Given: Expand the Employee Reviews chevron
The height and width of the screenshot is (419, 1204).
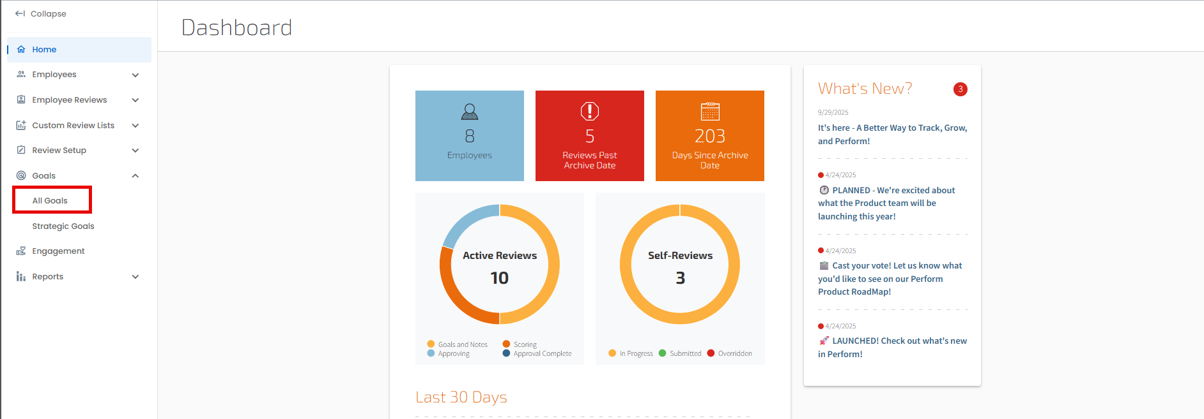Looking at the screenshot, I should [x=135, y=100].
